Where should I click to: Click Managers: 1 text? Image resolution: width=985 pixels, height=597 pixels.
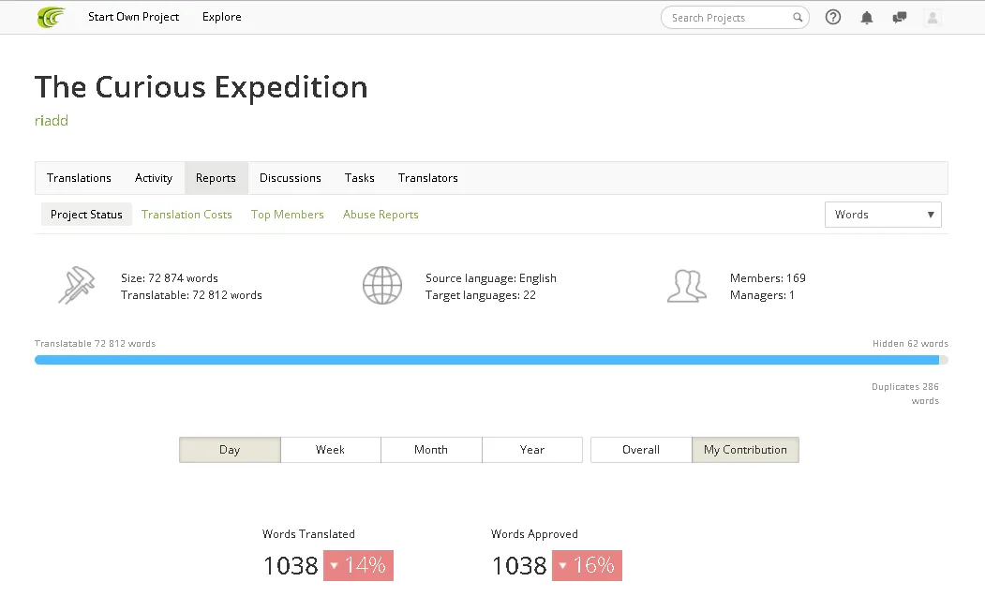coord(762,294)
